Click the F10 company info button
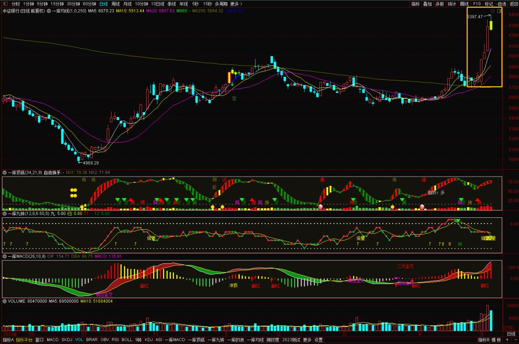This screenshot has height=344, width=519. point(477,4)
